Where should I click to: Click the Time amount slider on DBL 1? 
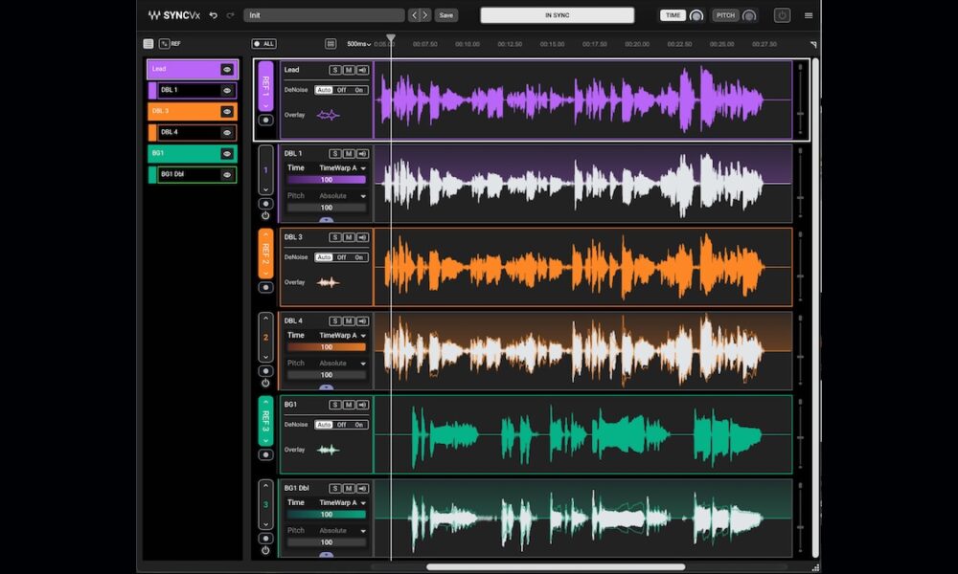tap(328, 180)
